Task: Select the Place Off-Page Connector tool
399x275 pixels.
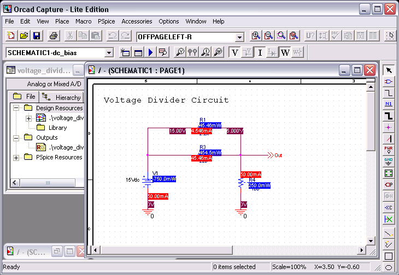Action: 389,207
